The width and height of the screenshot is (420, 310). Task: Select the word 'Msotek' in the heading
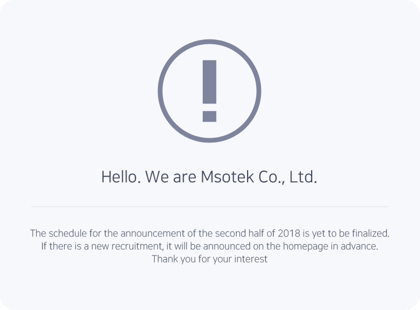click(227, 177)
